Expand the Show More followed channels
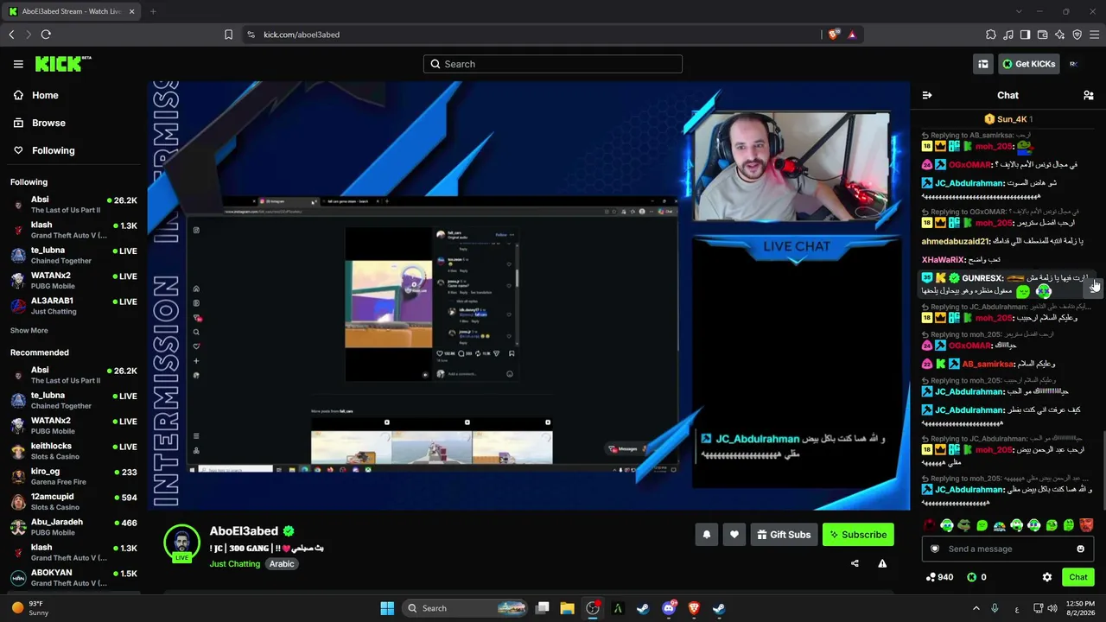The image size is (1106, 622). click(29, 330)
